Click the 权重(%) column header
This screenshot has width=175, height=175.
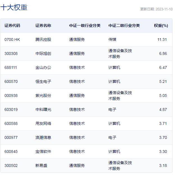161,25
